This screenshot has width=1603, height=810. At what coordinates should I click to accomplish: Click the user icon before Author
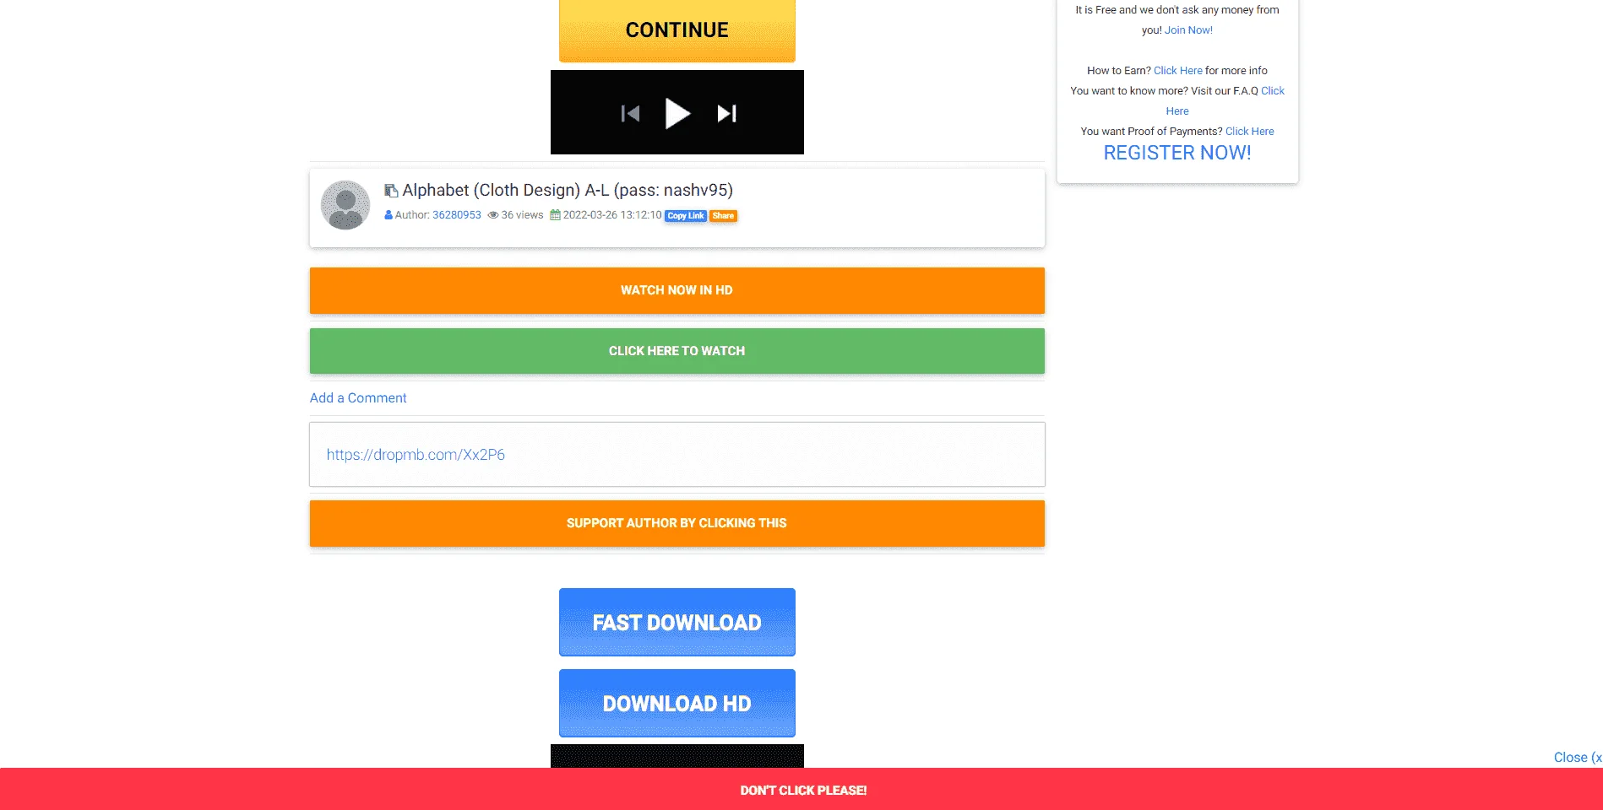click(389, 215)
